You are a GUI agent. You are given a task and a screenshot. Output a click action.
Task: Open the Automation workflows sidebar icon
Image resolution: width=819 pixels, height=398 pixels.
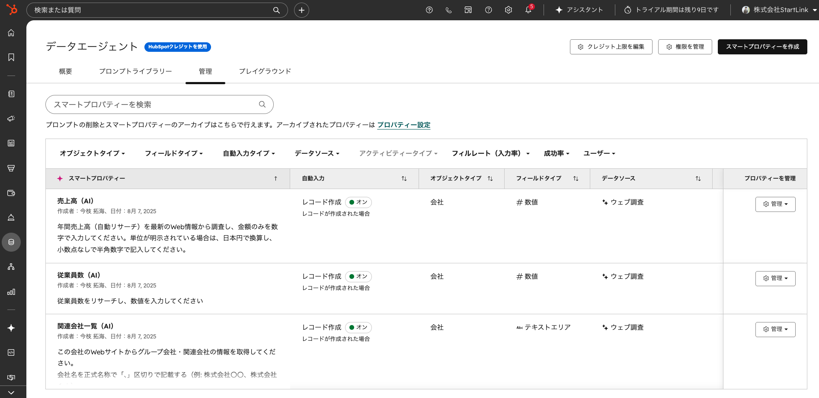pos(11,267)
